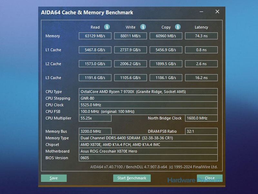The width and height of the screenshot is (258, 194).
Task: Click the Memory Type label
Action: point(57,138)
